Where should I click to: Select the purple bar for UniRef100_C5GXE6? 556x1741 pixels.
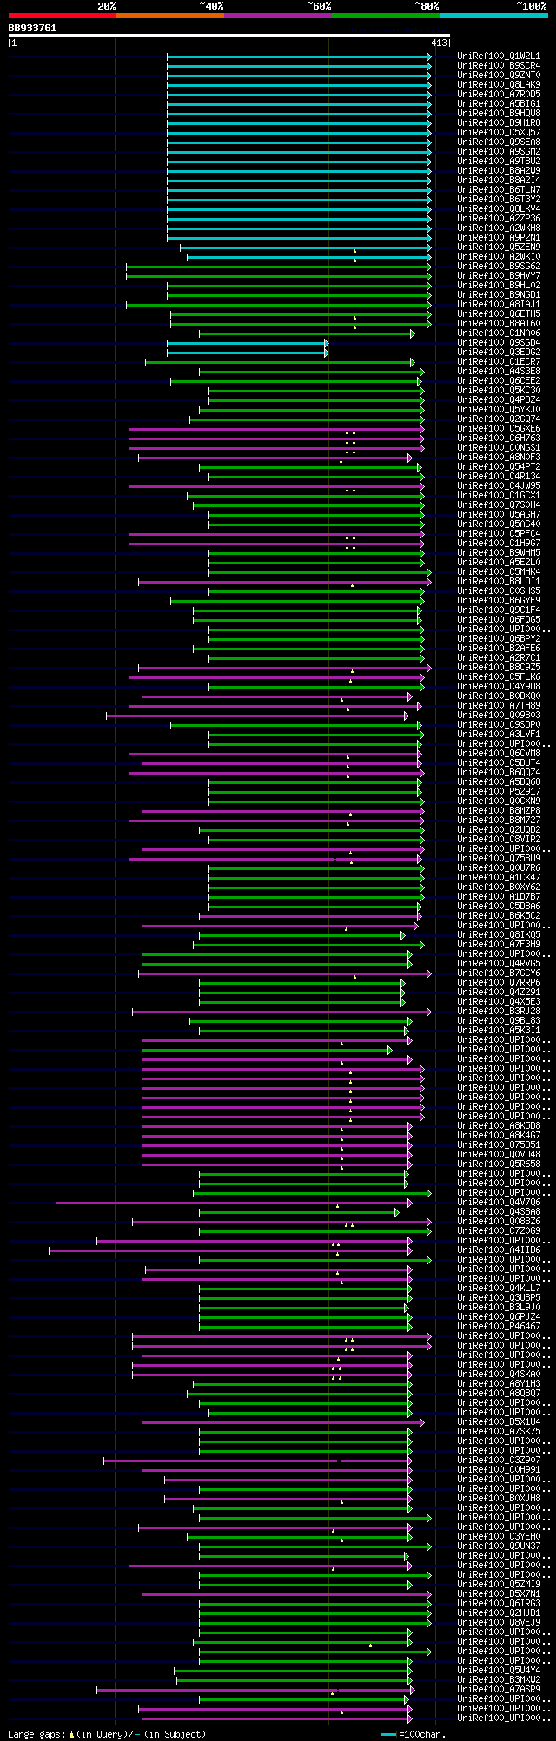(276, 428)
